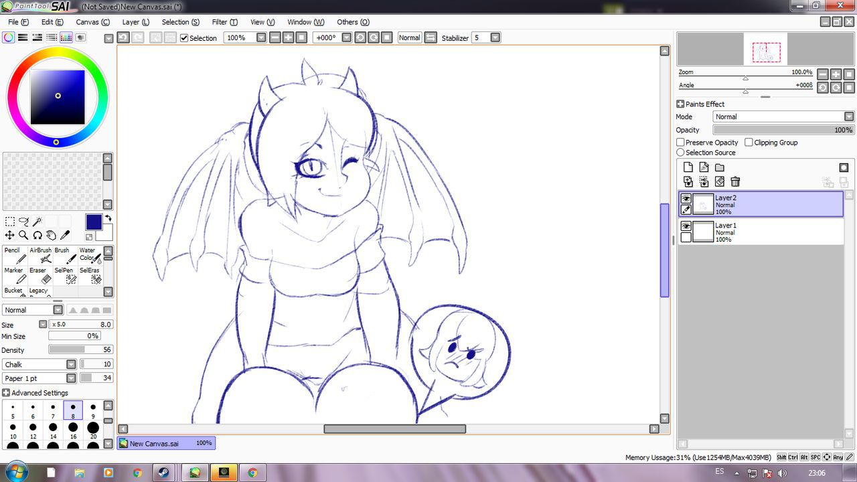
Task: Enable Preserve Opacity checkbox
Action: tap(680, 143)
